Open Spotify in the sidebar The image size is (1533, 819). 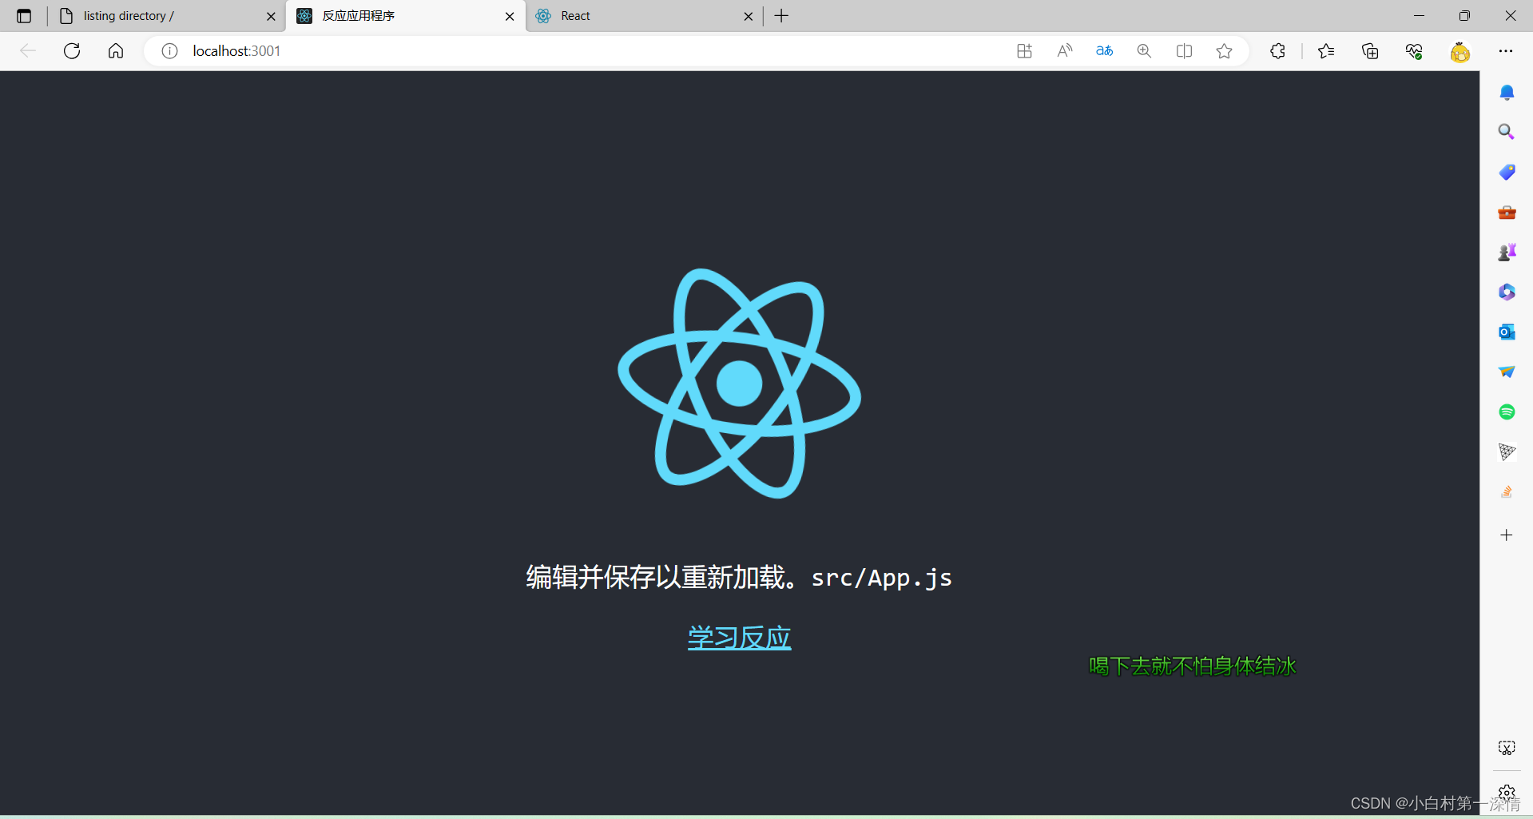1507,411
